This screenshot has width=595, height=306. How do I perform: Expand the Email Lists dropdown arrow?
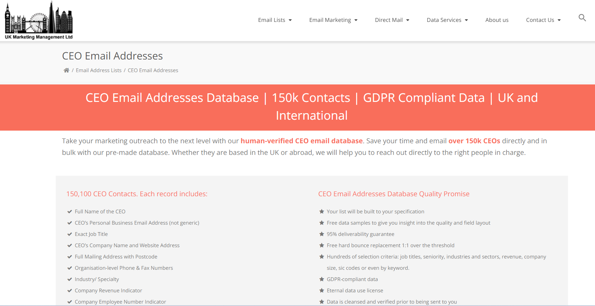(x=290, y=20)
